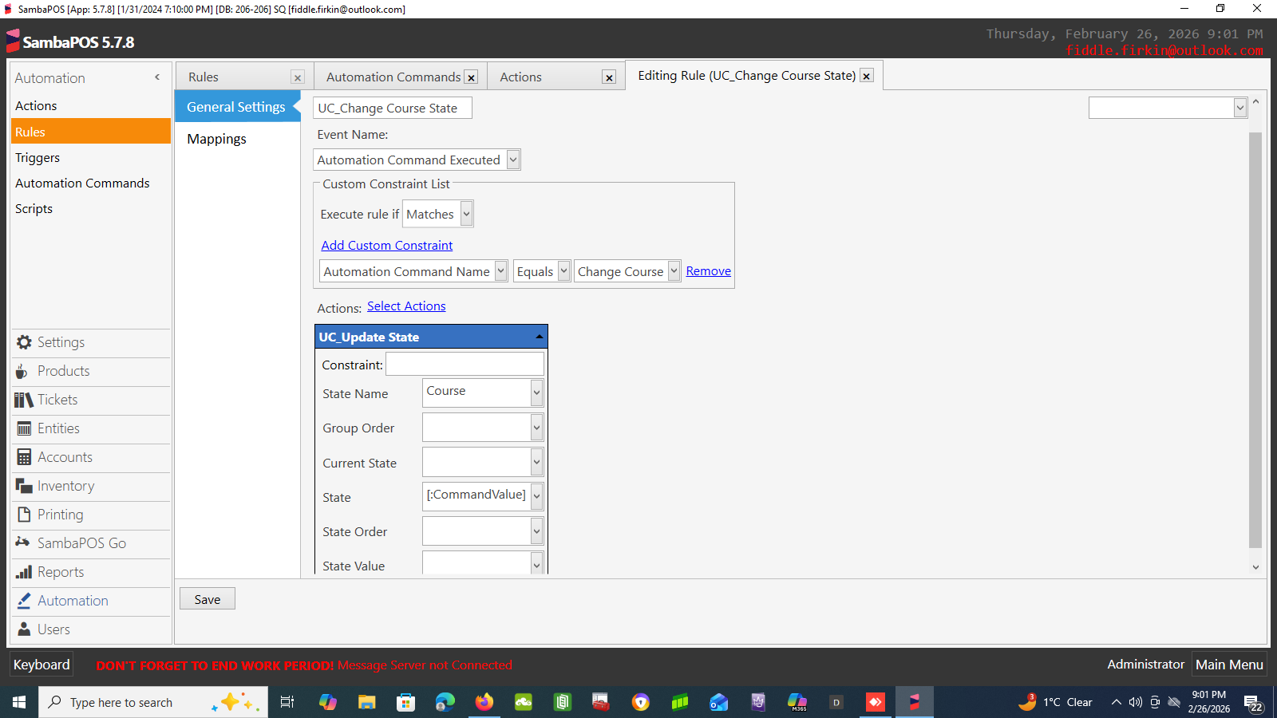This screenshot has height=718, width=1277.
Task: Open the Entities section icon
Action: (24, 428)
